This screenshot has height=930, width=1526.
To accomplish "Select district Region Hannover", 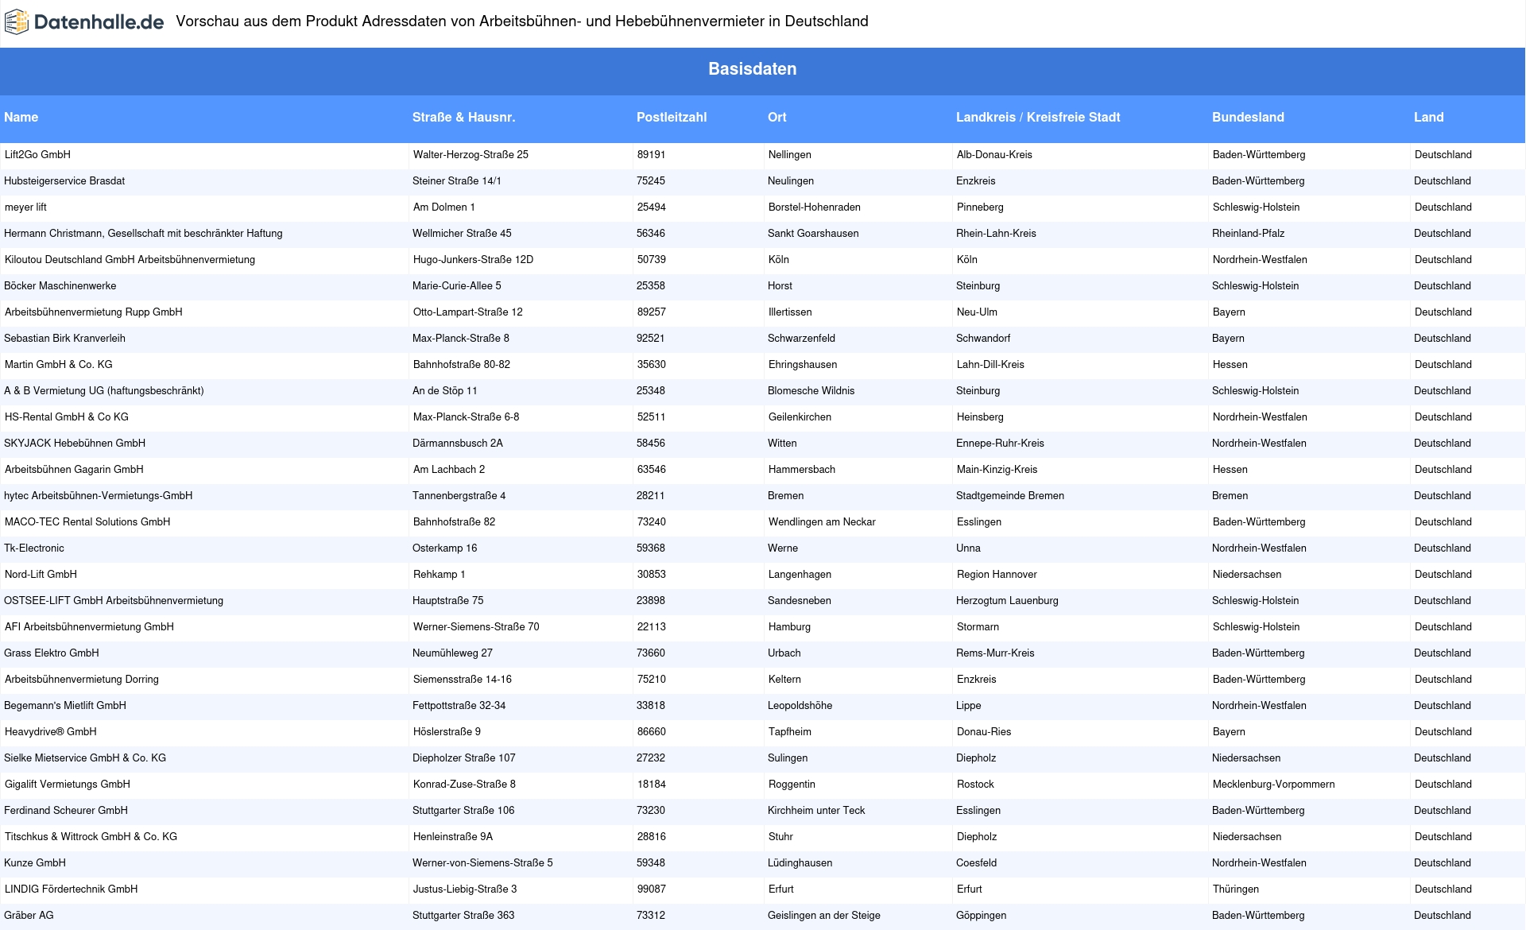I will [x=997, y=575].
